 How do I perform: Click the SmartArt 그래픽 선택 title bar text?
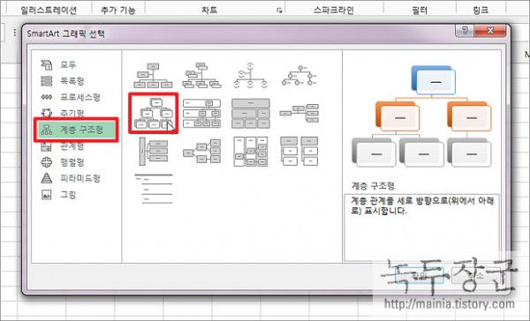(66, 34)
